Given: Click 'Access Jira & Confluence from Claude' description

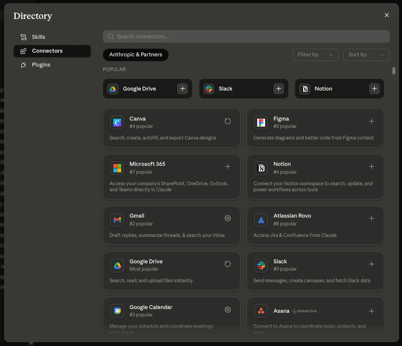Looking at the screenshot, I should click(x=295, y=235).
